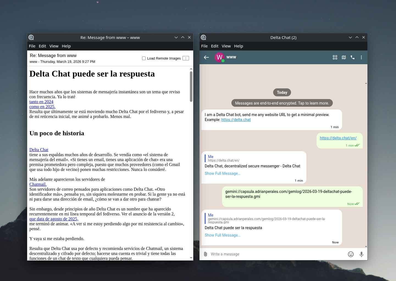Open the options dropdown beside Load Remote Images
The width and height of the screenshot is (396, 281).
pos(186,58)
